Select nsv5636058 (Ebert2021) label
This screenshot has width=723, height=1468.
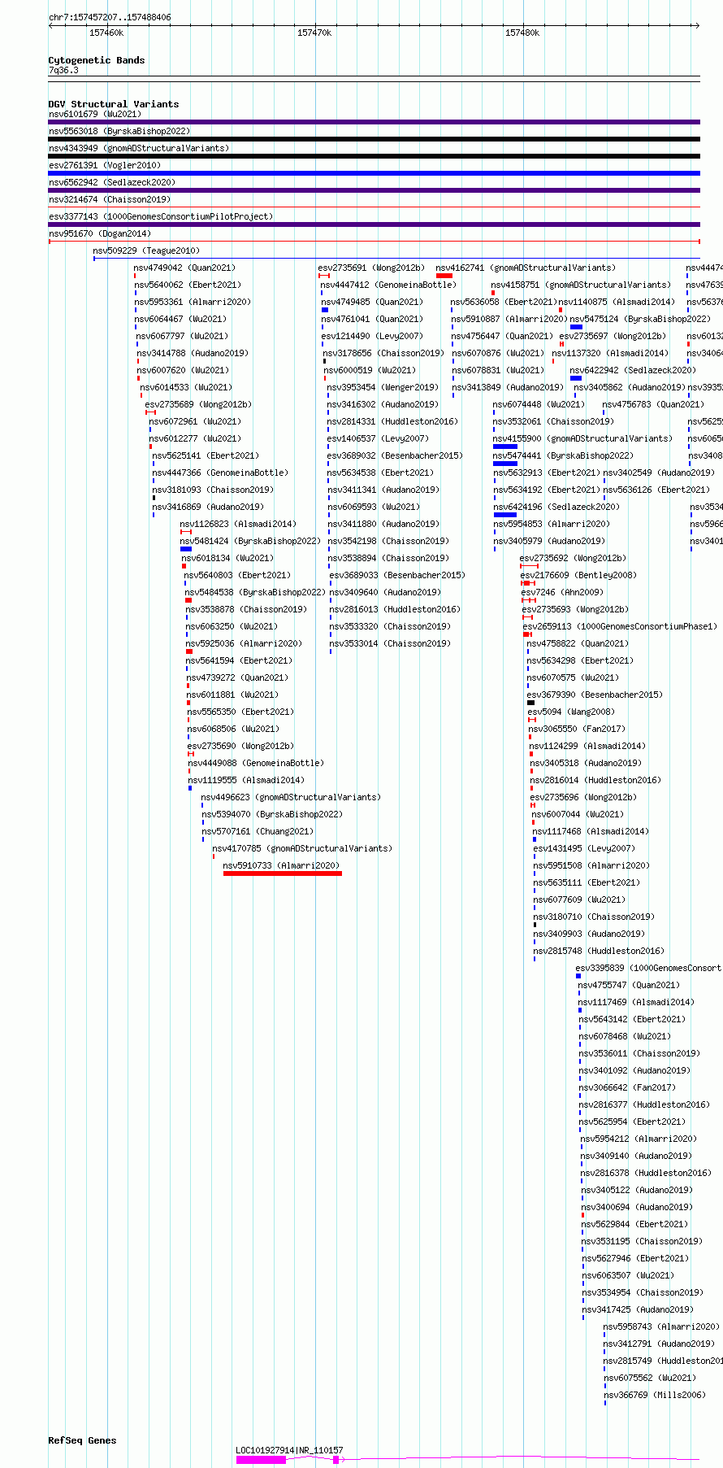(x=504, y=302)
